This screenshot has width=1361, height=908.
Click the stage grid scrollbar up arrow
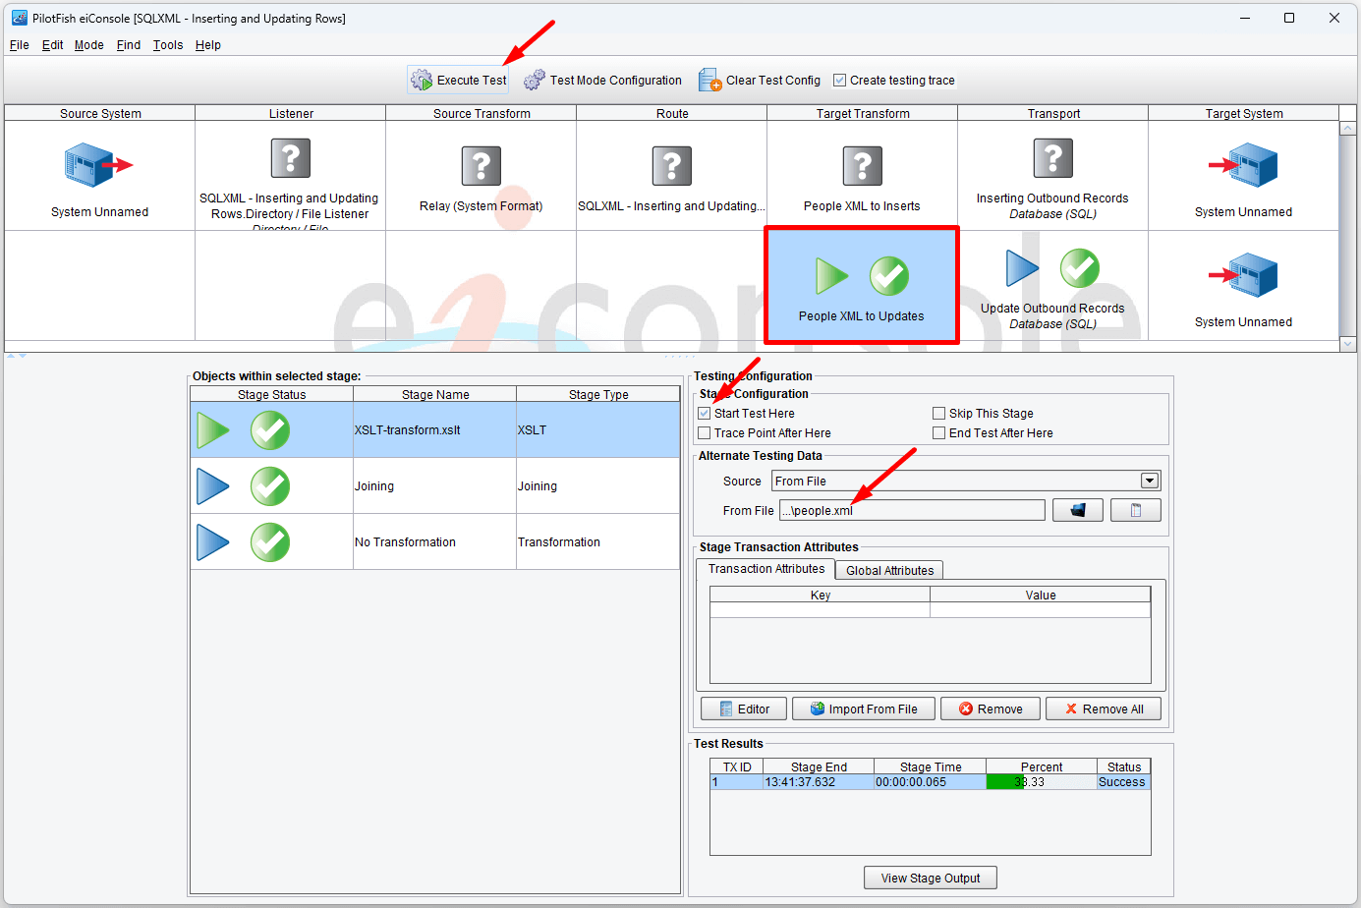[1348, 129]
